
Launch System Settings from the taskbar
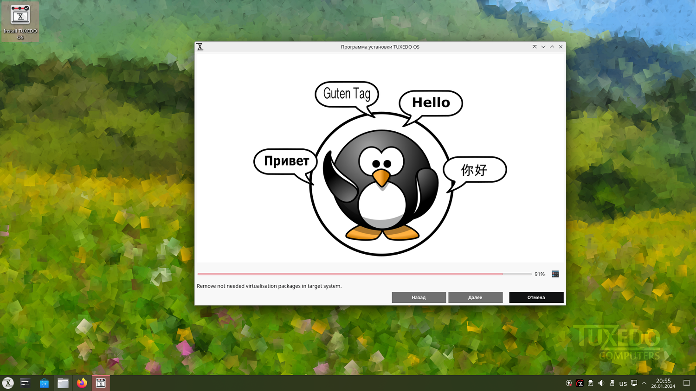coord(26,383)
